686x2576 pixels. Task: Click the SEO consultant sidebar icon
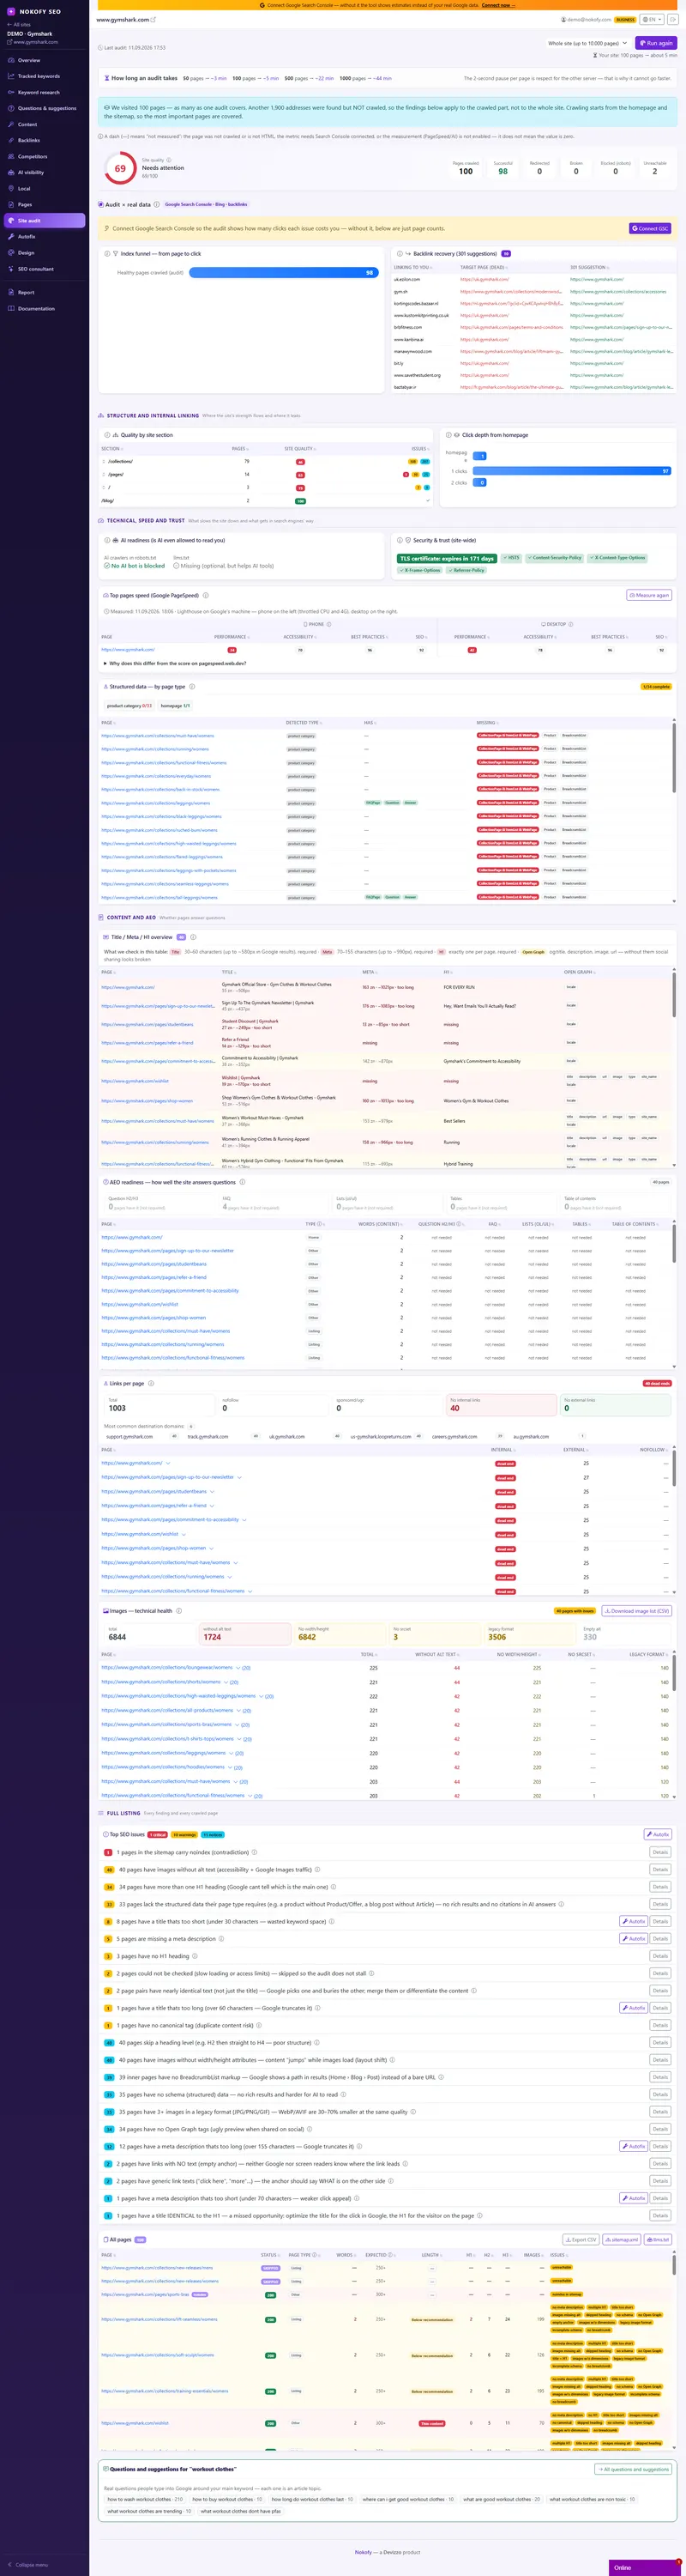(10, 268)
